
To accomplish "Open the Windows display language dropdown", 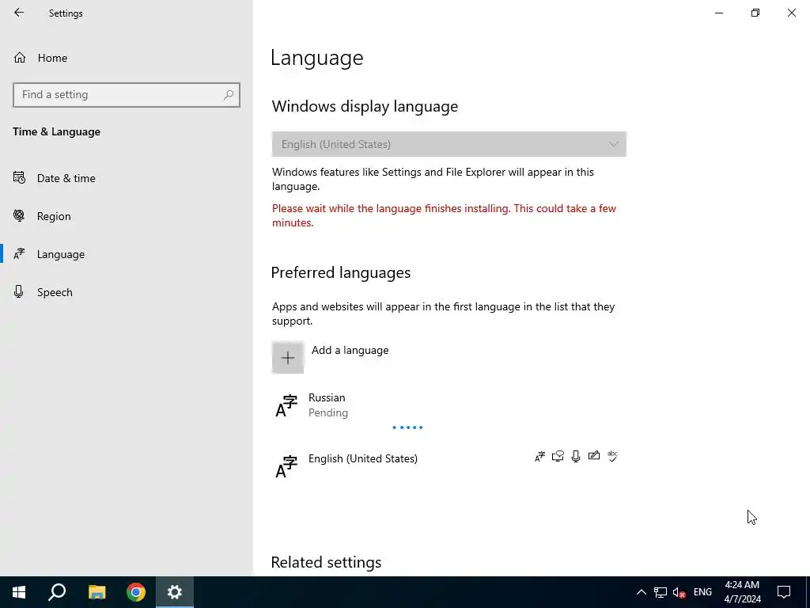I will 449,144.
